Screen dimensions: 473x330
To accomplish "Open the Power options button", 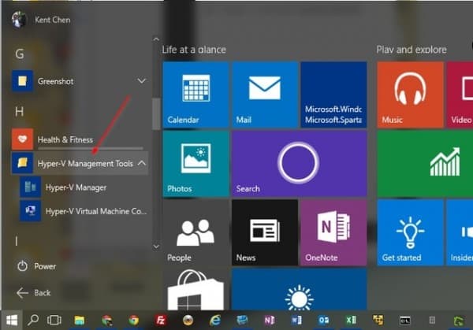I will [36, 266].
